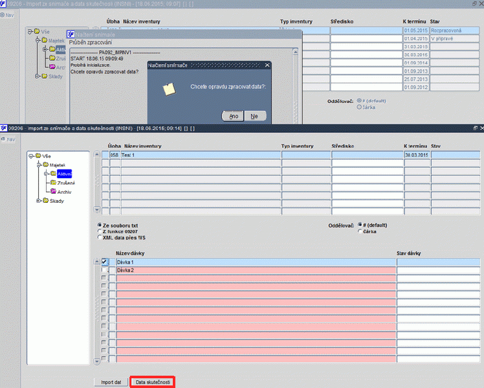Screen dimensions: 484x388
Task: Select the Archiv folder icon in lower tree
Action: [53, 192]
